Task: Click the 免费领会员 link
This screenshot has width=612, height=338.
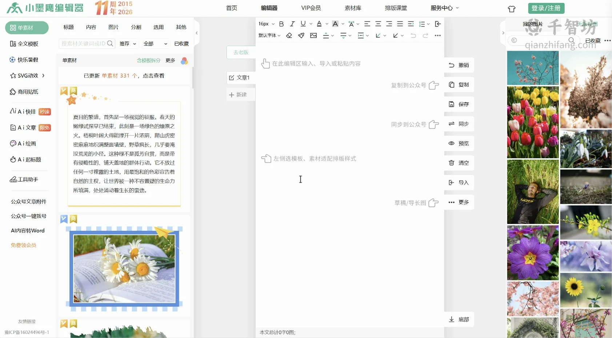Action: tap(24, 245)
